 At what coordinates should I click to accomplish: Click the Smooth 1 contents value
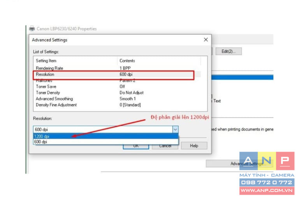pos(128,99)
